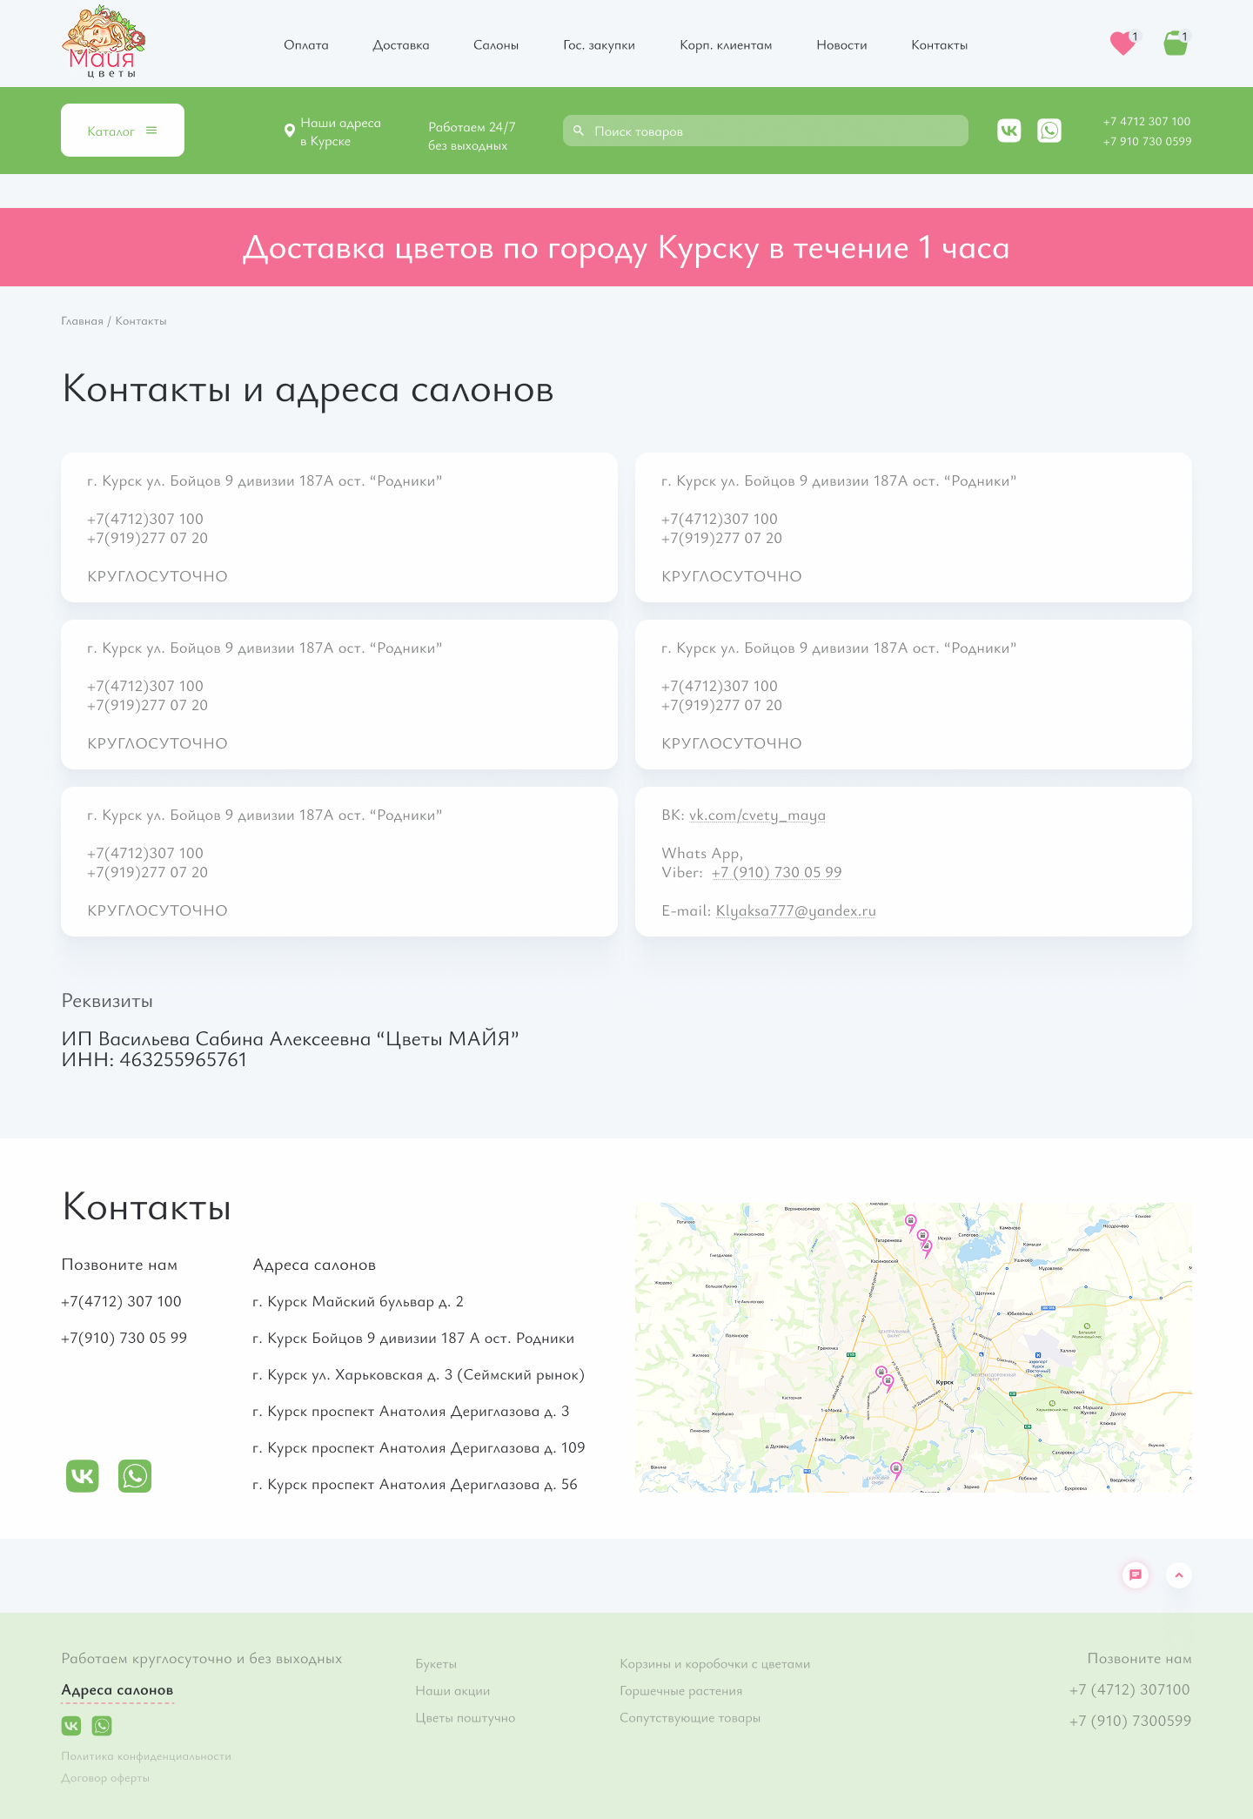
Task: Click the ИНН: 463255965761 text
Action: pyautogui.click(x=154, y=1060)
